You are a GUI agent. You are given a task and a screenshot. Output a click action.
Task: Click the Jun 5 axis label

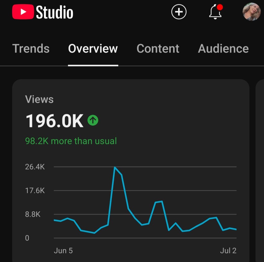(63, 250)
